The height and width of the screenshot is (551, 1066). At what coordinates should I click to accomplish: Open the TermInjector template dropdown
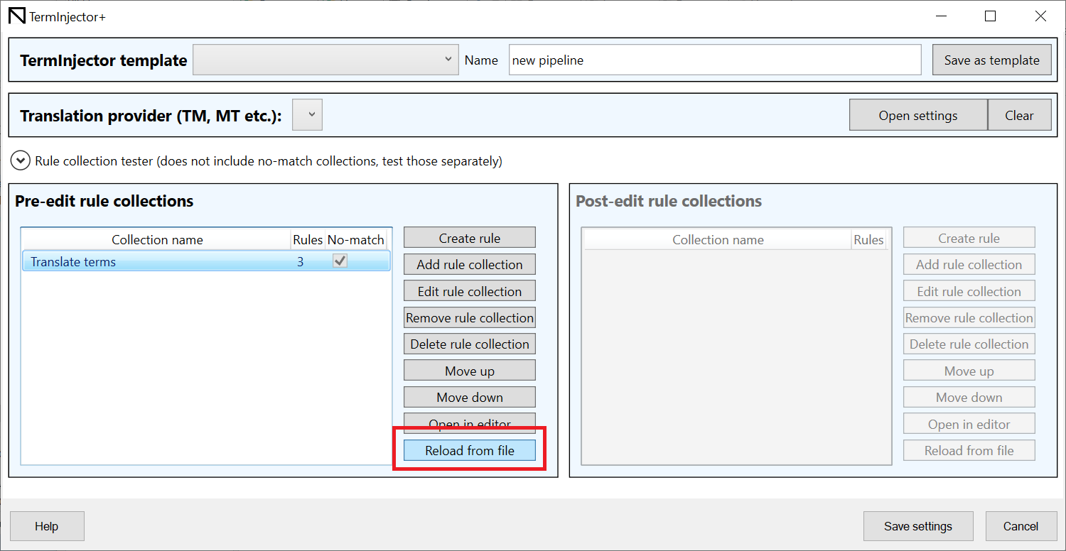click(x=325, y=60)
